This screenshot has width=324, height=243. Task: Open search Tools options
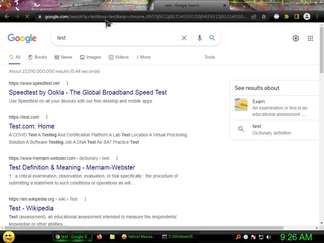[210, 57]
